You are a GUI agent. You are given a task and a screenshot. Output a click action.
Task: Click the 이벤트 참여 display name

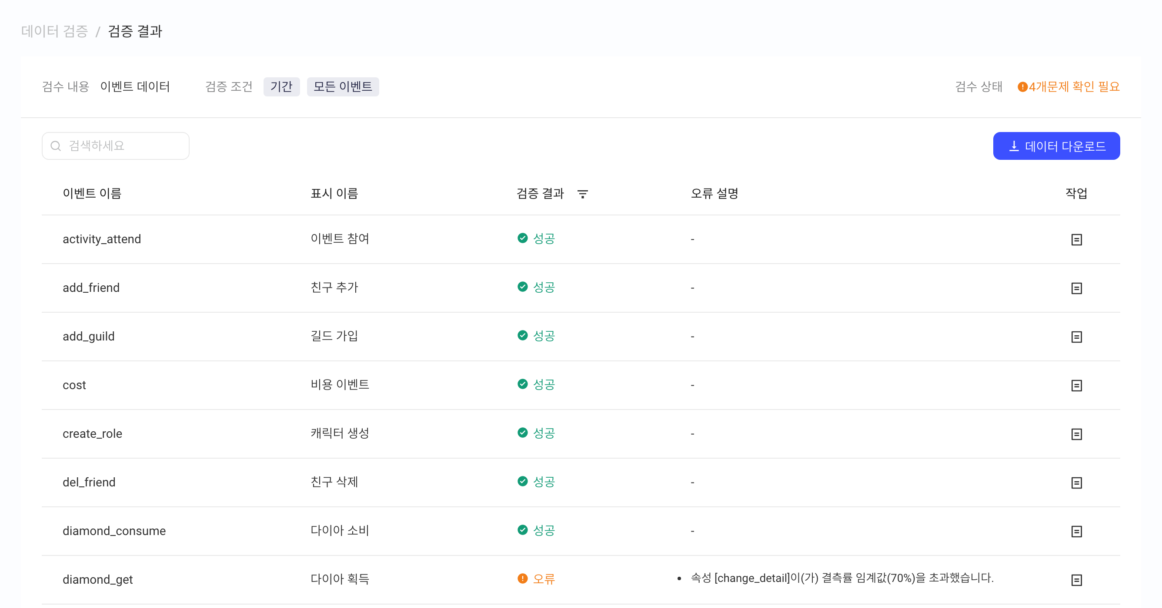(340, 238)
